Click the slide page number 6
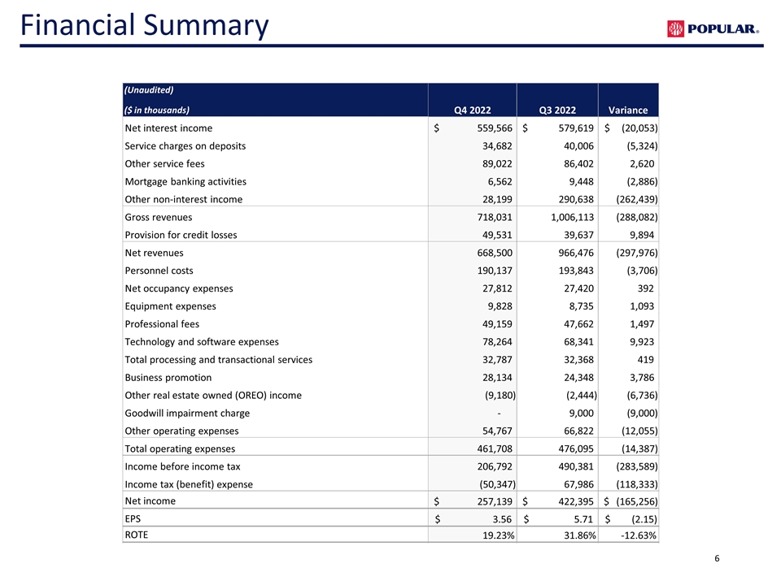This screenshot has width=781, height=585. click(717, 559)
